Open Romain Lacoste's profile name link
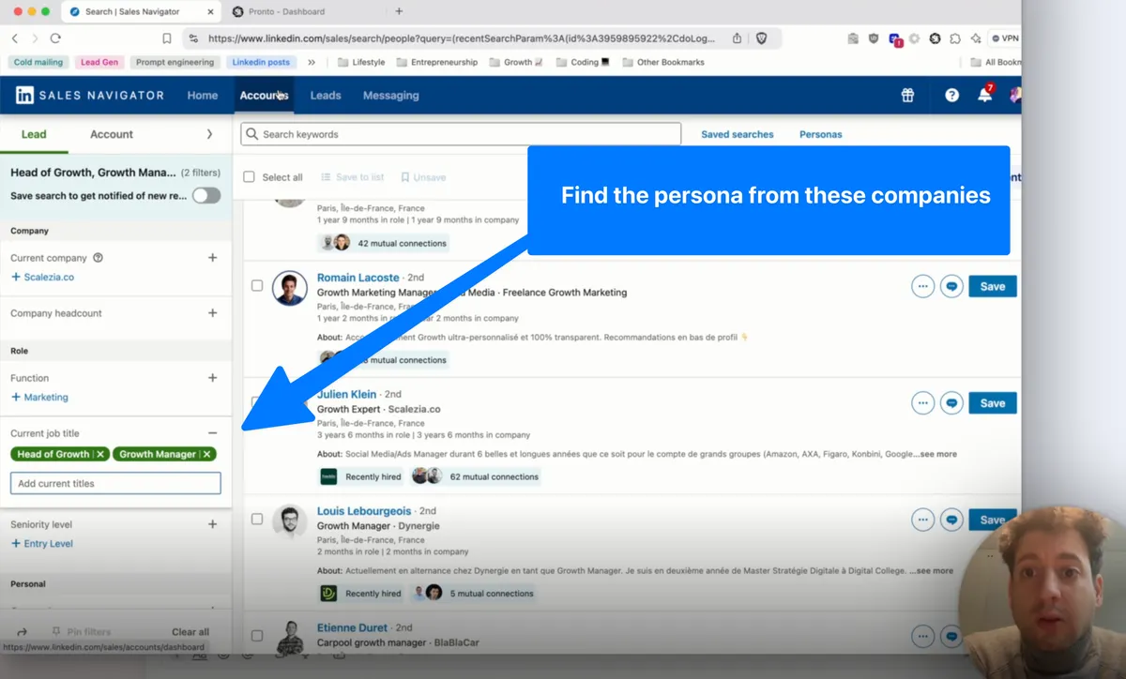 (x=358, y=278)
